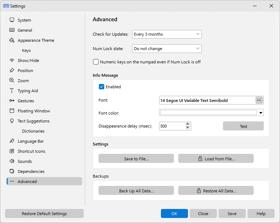The image size is (280, 223).
Task: Click the Show/Hide eye icon
Action: [12, 60]
